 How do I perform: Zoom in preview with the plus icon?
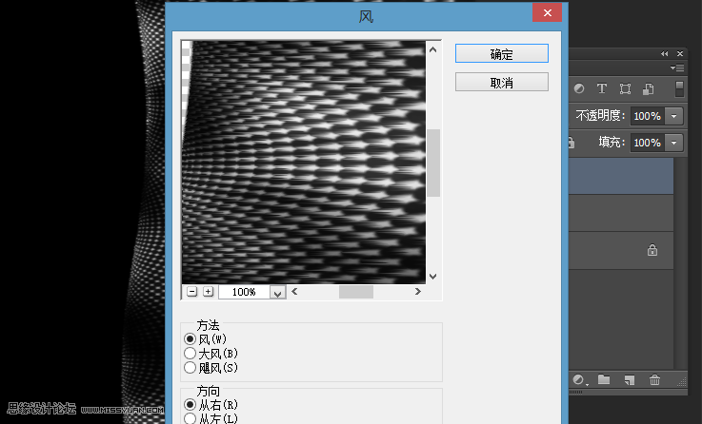(208, 292)
